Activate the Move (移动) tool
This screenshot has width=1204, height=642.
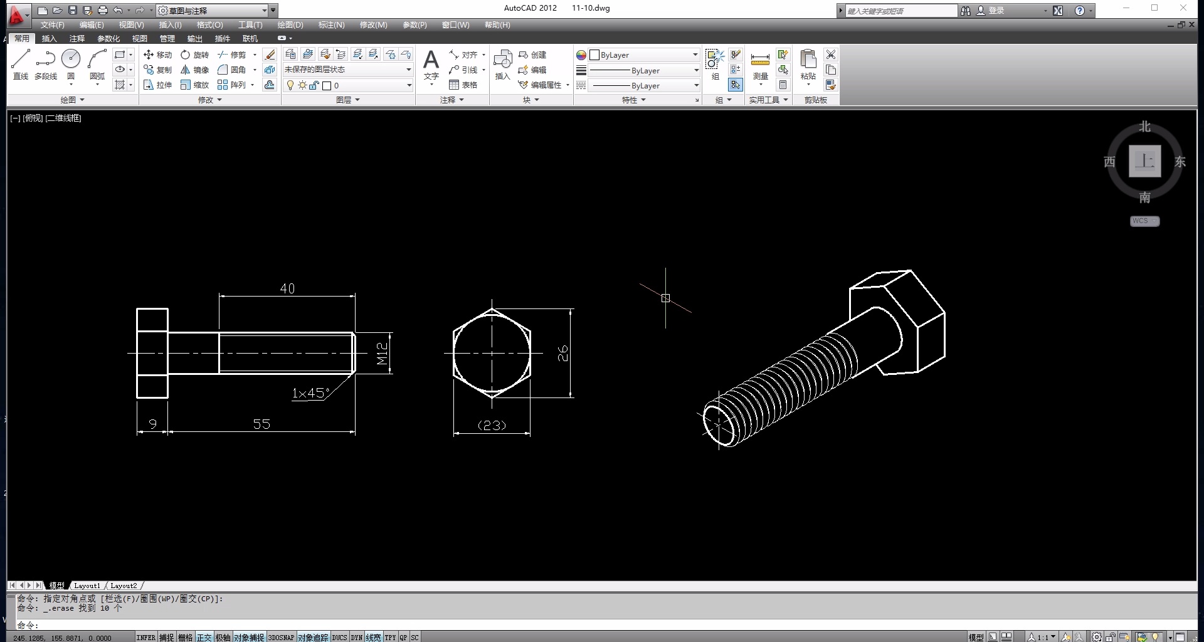157,55
